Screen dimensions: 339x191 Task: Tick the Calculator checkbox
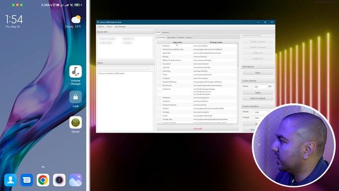tap(159, 64)
